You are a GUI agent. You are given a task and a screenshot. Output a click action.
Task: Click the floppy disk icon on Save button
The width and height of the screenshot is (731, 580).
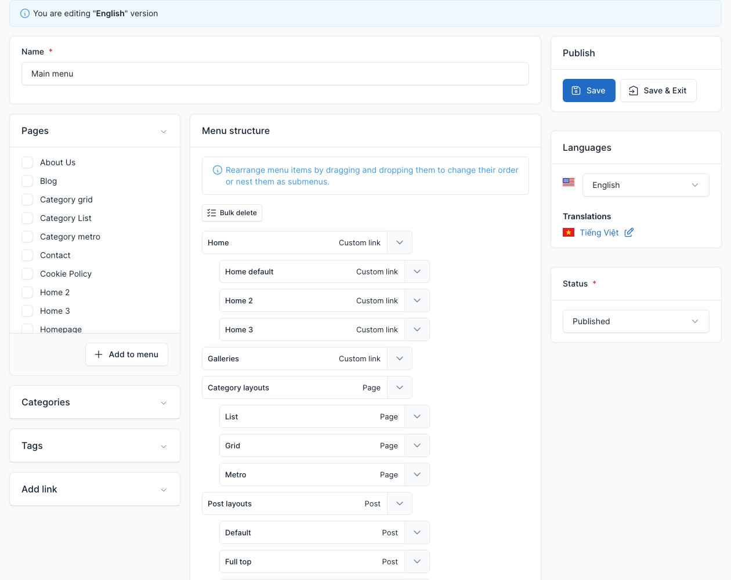tap(576, 90)
